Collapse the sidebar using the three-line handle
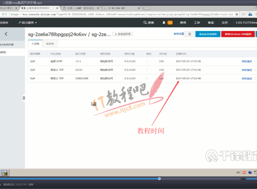Image resolution: width=257 pixels, height=189 pixels. (24, 98)
